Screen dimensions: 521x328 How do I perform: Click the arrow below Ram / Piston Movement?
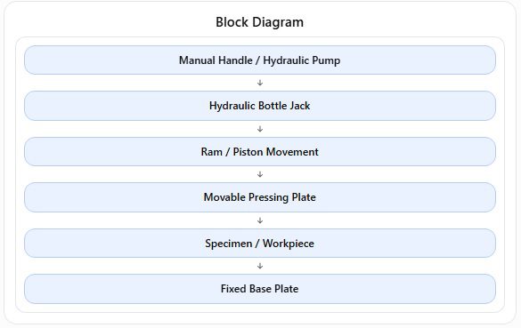coord(260,174)
